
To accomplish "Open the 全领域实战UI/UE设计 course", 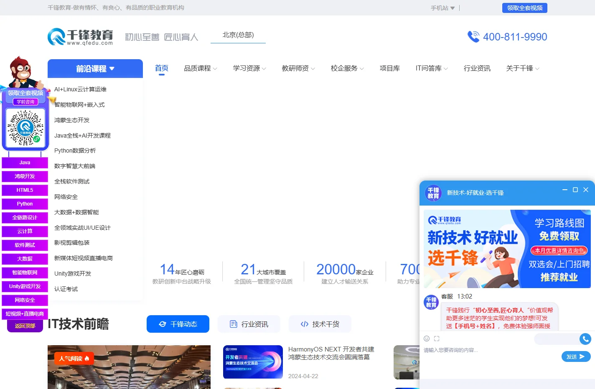I will (82, 228).
